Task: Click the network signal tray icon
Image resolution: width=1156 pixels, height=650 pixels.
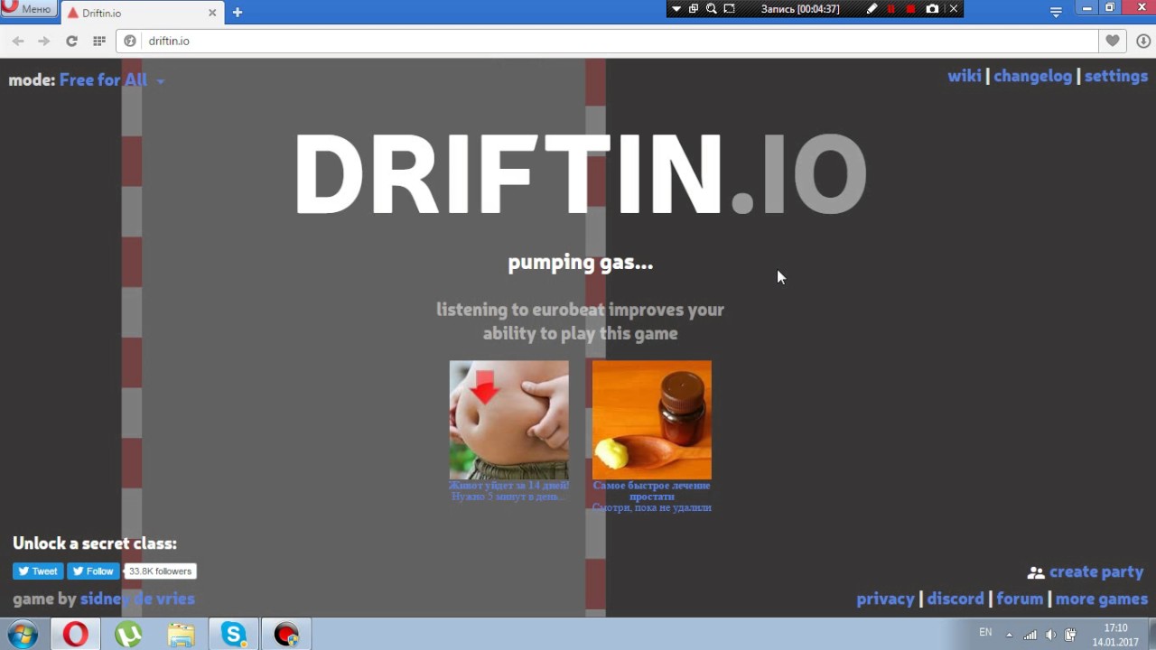Action: coord(1030,635)
